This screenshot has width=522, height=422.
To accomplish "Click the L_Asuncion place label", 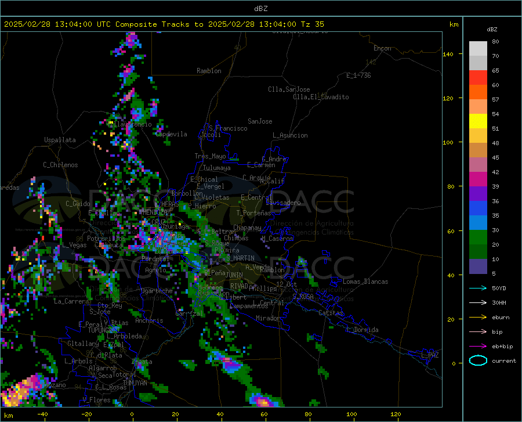I will (290, 135).
